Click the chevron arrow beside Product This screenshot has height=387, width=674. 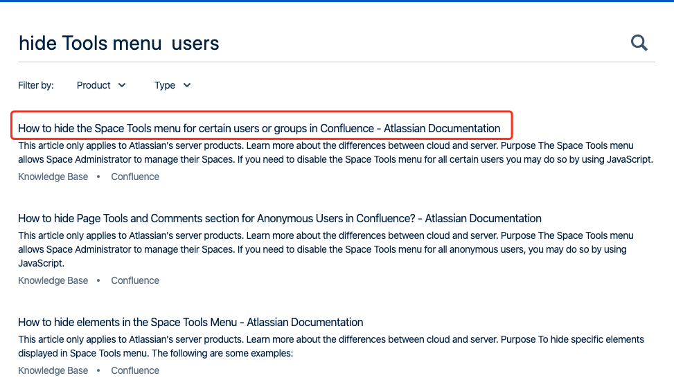coord(123,85)
